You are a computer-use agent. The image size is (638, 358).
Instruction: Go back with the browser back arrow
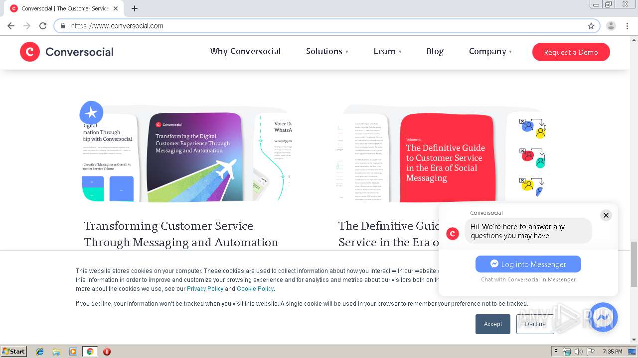[11, 26]
